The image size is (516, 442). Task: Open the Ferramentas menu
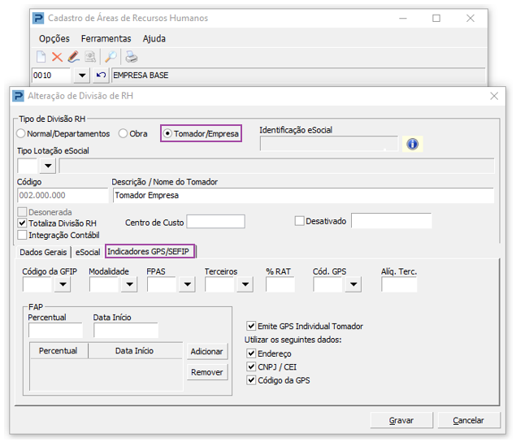coord(106,38)
